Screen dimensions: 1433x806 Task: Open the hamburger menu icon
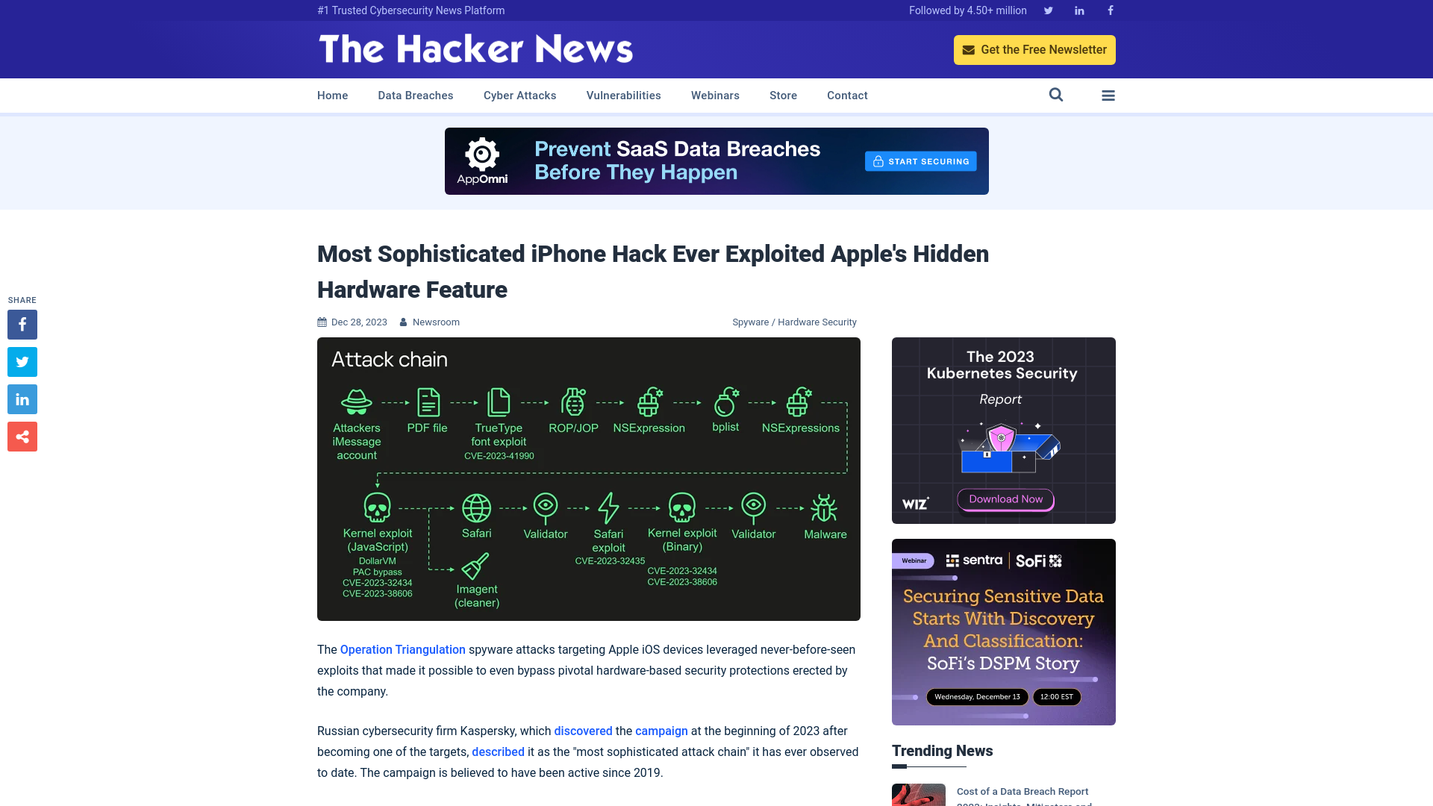pos(1108,96)
